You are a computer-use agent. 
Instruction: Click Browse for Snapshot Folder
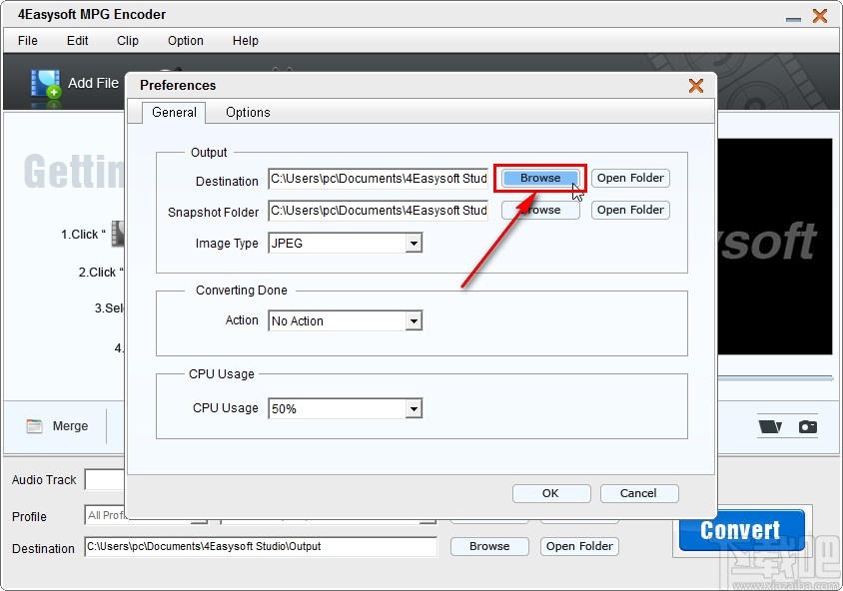coord(540,210)
